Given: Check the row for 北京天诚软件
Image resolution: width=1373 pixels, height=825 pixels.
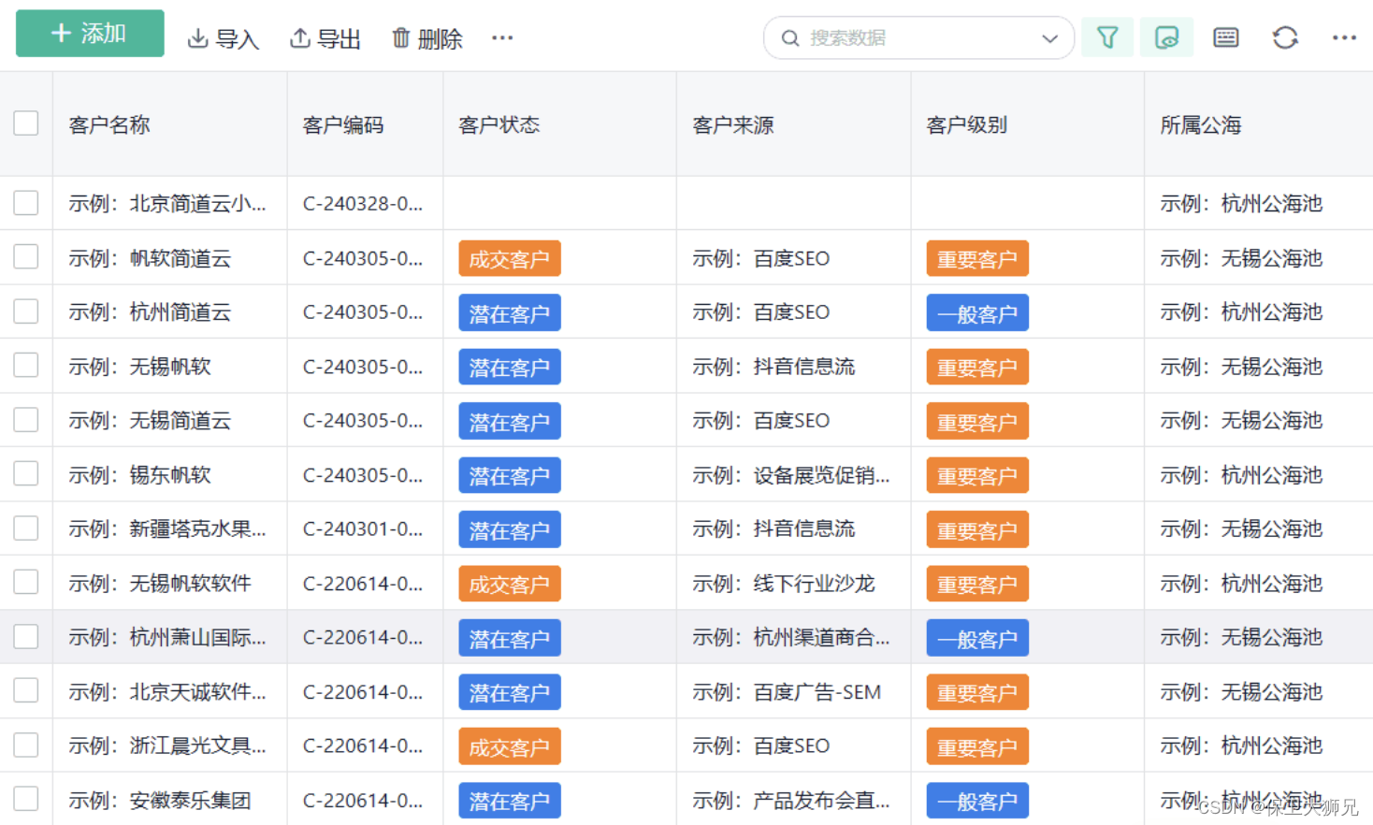Looking at the screenshot, I should [x=26, y=691].
